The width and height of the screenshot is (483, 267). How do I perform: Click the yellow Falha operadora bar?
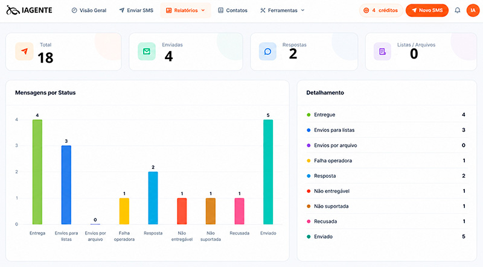coord(124,211)
